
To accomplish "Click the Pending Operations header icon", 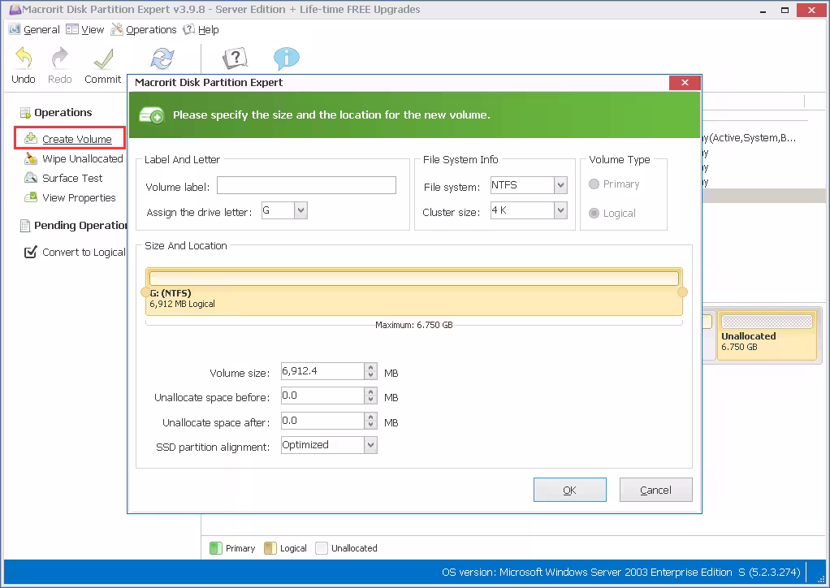I will 25,226.
